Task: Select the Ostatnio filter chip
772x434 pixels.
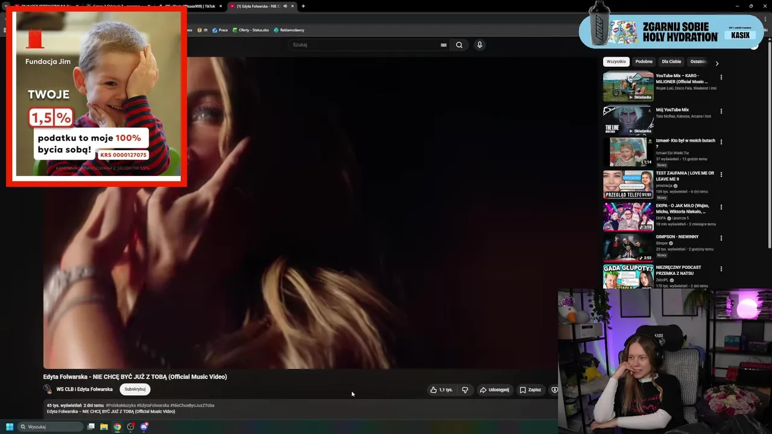Action: (x=698, y=61)
